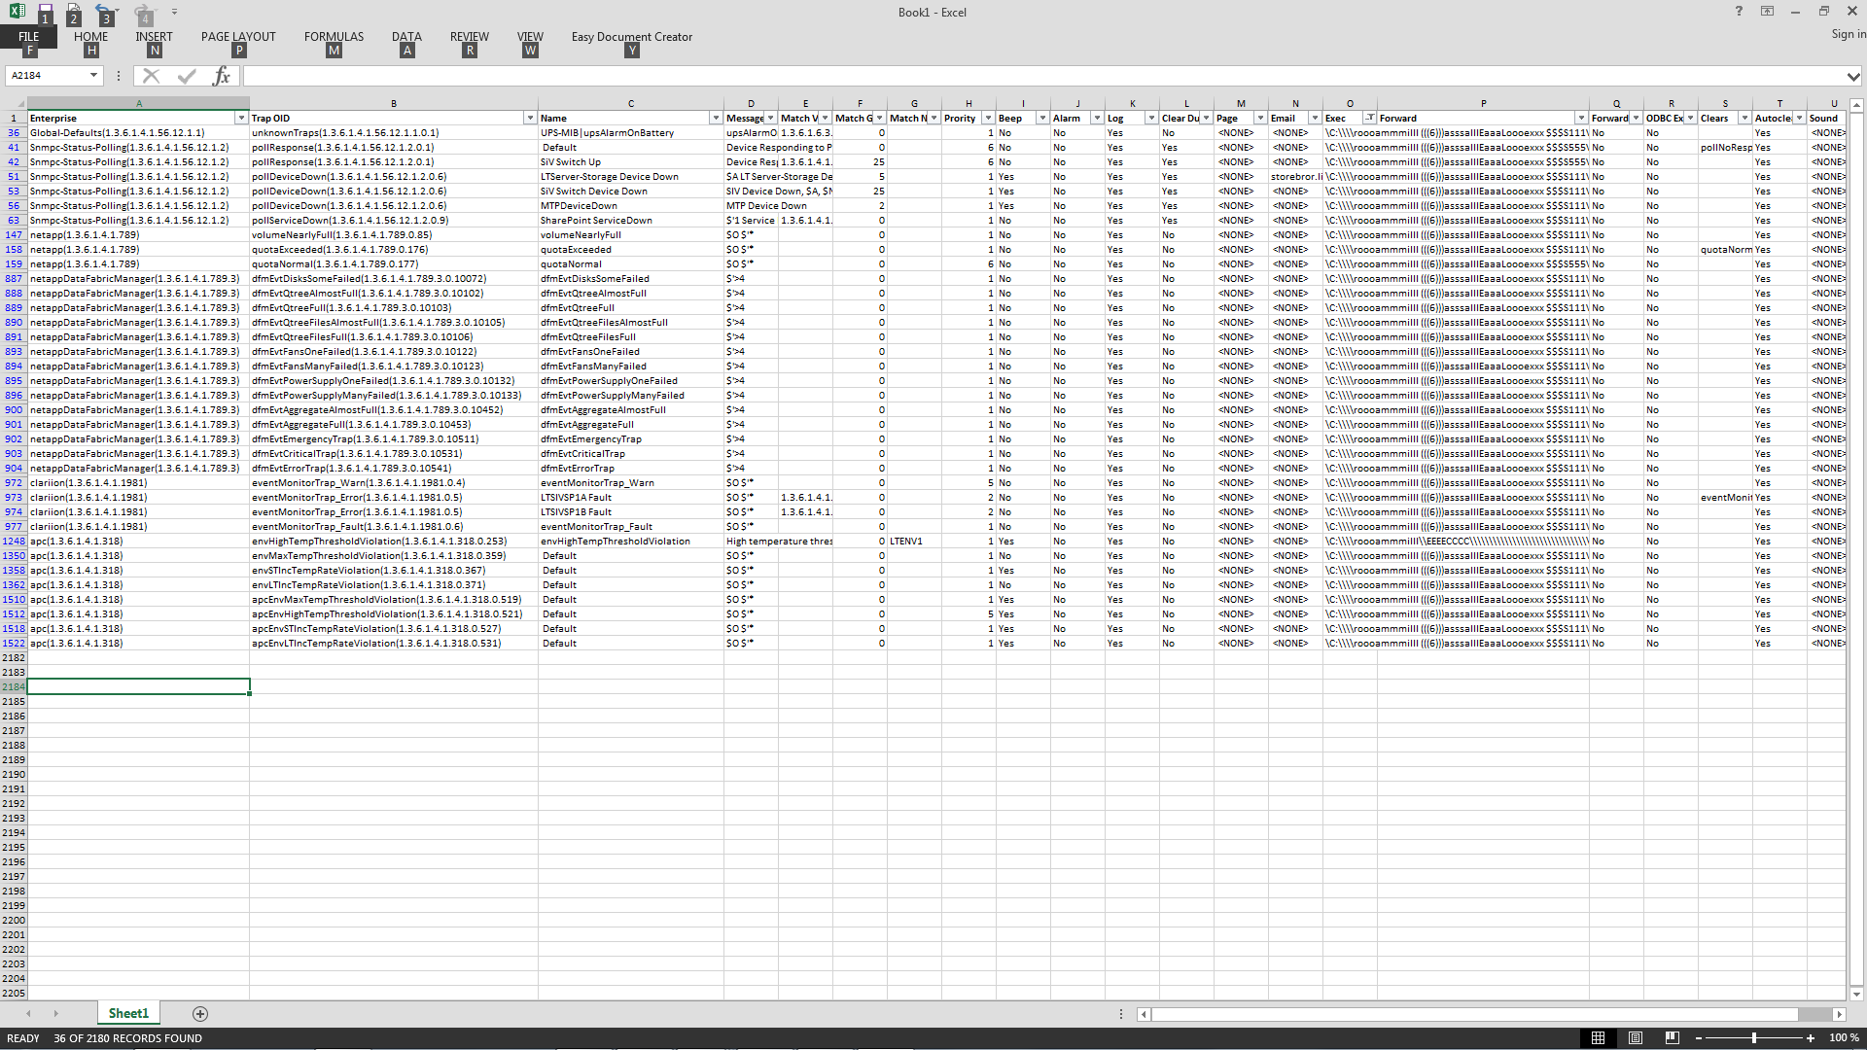Click the zoom in plus button

[x=1811, y=1038]
